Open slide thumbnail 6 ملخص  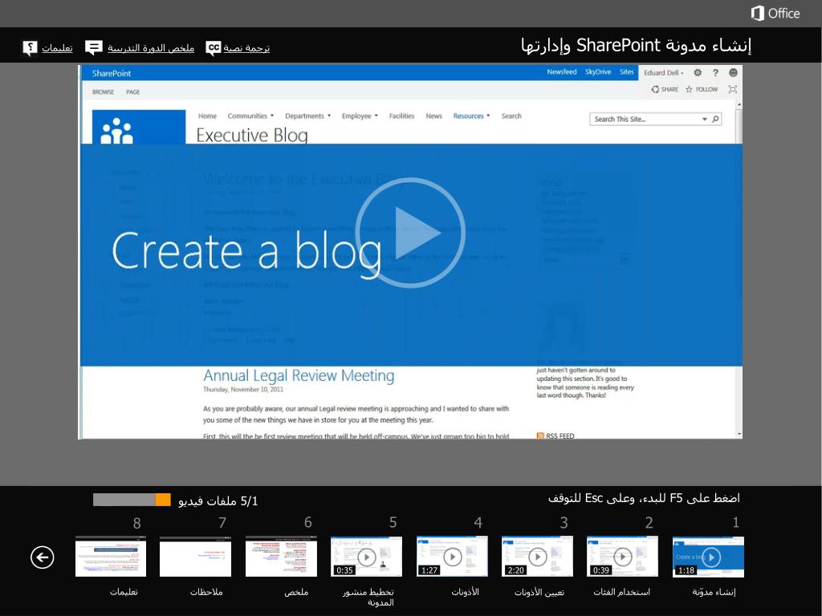tap(281, 557)
